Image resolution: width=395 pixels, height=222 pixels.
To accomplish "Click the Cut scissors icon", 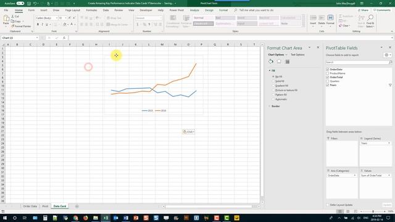I will click(x=12, y=17).
